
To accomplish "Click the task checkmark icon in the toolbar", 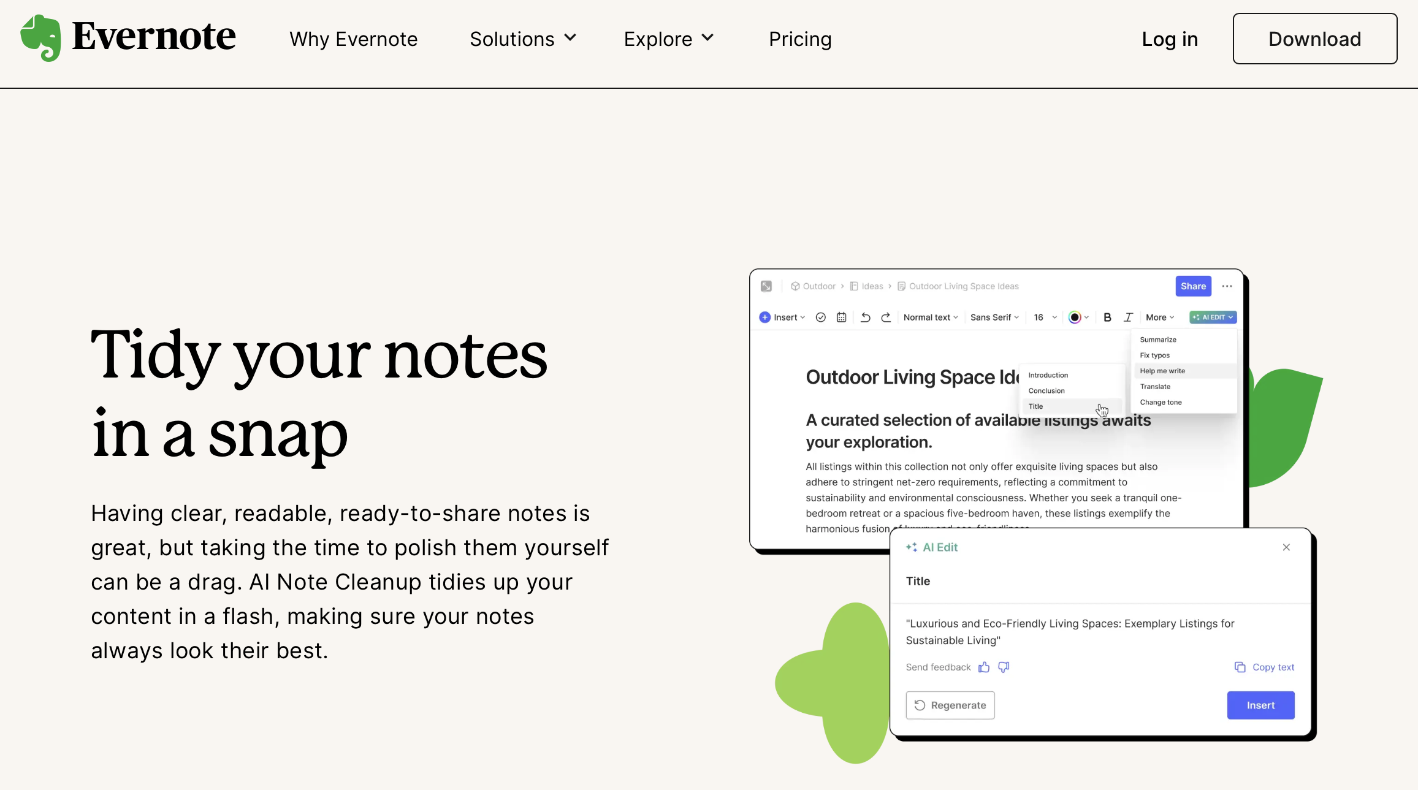I will point(821,317).
